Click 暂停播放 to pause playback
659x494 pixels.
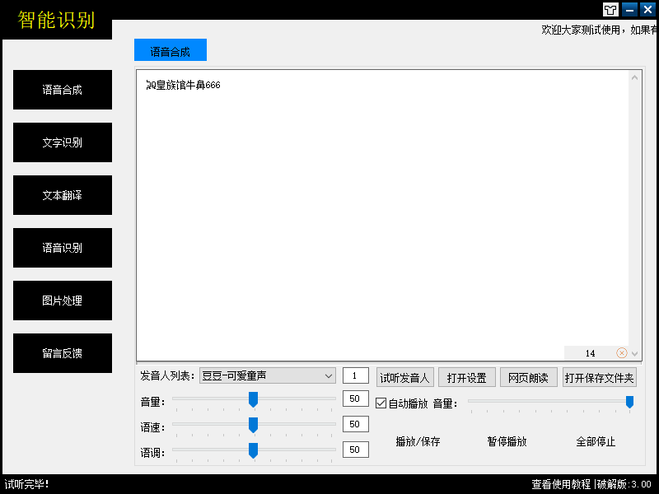click(x=507, y=441)
